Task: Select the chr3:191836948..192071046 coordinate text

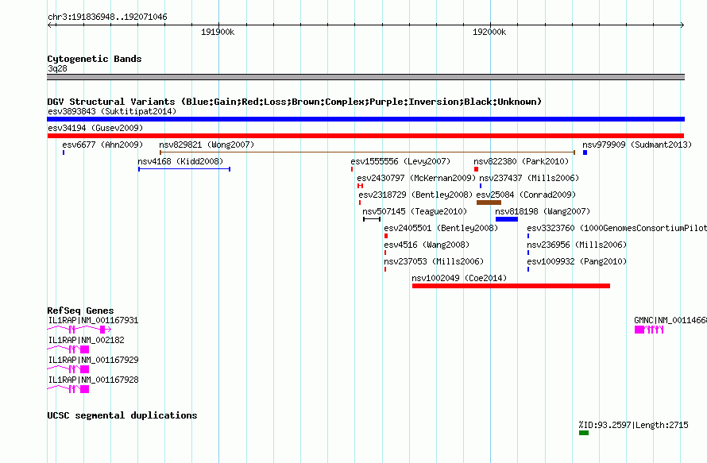Action: (107, 17)
